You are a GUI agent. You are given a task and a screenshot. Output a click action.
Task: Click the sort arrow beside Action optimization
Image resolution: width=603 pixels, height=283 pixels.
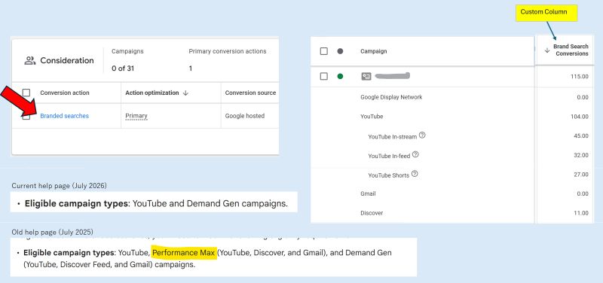(x=185, y=93)
